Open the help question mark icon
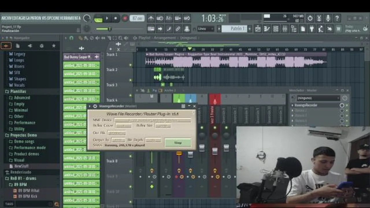This screenshot has width=370, height=208. (x=337, y=18)
